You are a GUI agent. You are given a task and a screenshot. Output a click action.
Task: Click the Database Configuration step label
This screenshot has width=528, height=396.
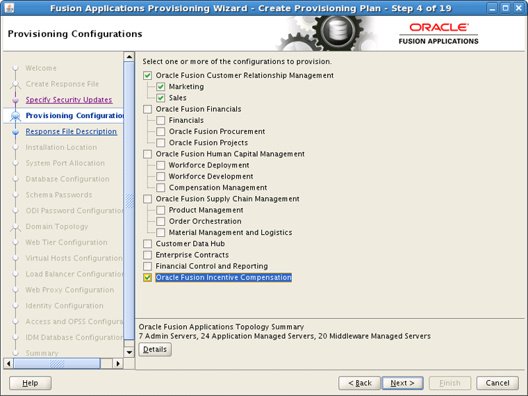pos(67,179)
